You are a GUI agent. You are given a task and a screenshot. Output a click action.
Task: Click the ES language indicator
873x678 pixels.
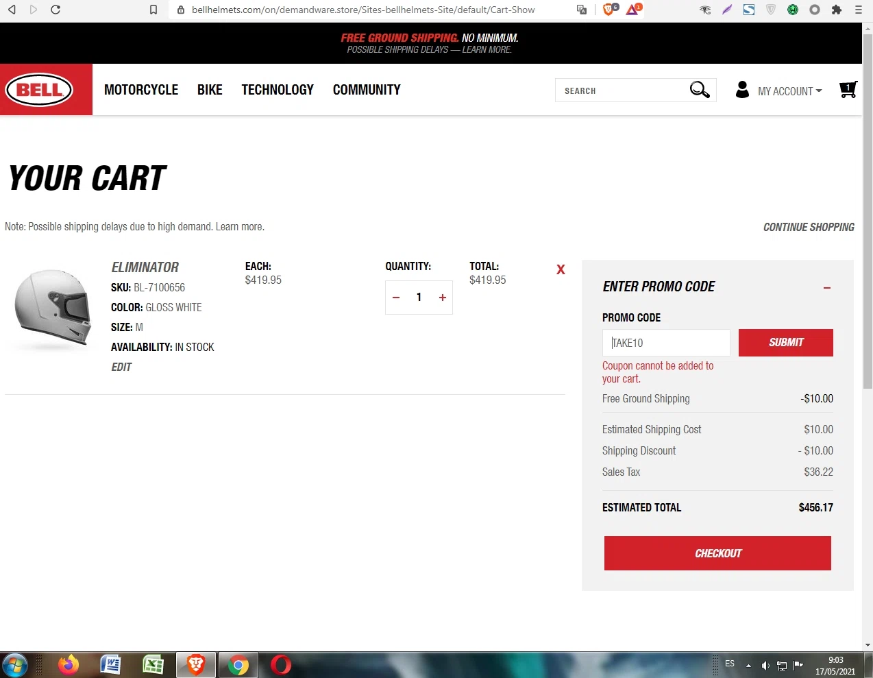[x=730, y=664]
